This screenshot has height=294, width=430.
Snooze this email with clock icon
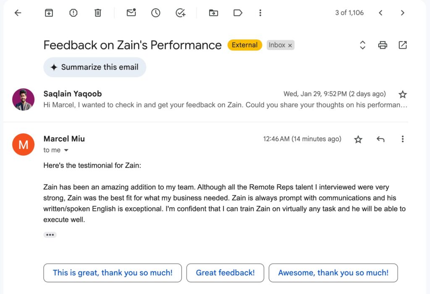click(156, 13)
